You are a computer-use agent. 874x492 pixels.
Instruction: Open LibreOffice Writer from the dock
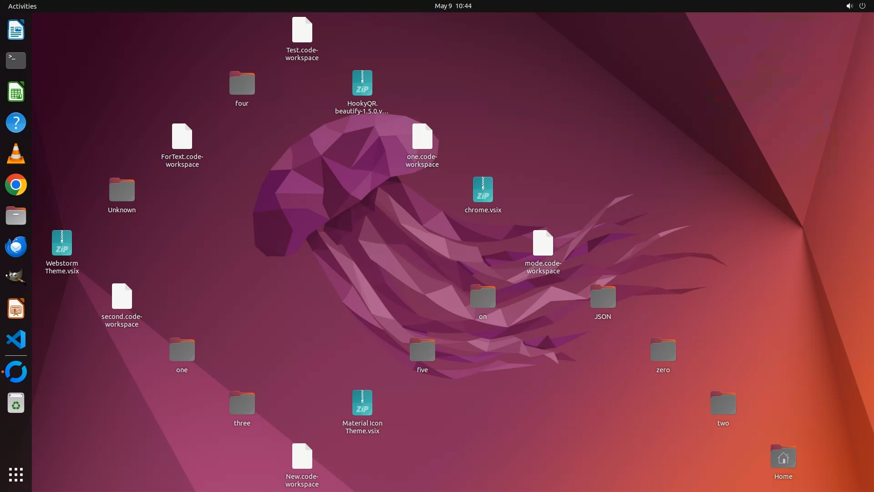(16, 30)
